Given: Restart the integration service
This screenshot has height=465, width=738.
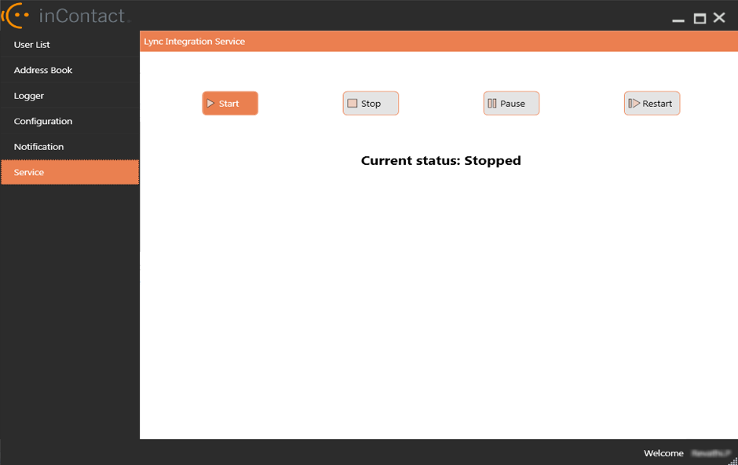Looking at the screenshot, I should [x=652, y=103].
